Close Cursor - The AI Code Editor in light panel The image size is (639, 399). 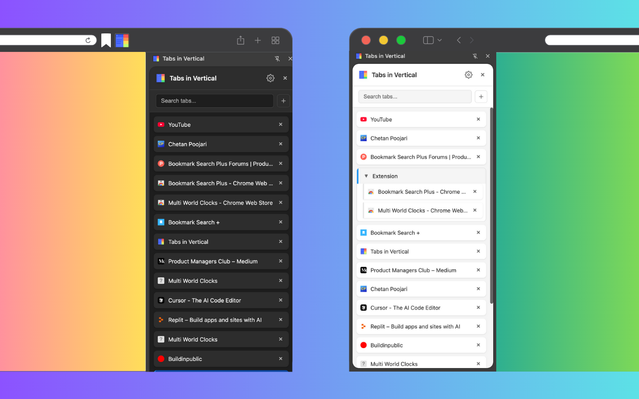[x=478, y=308]
